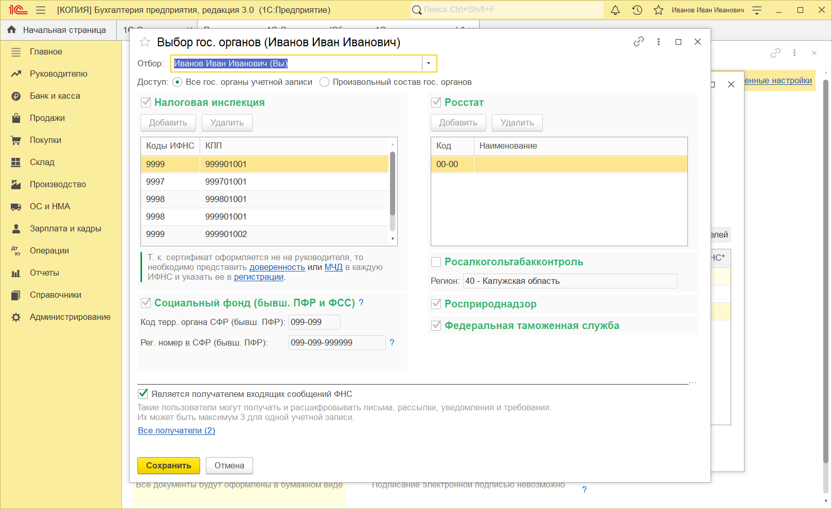This screenshot has width=832, height=509.
Task: Open help question mark beside Социальный фонд
Action: click(x=361, y=303)
